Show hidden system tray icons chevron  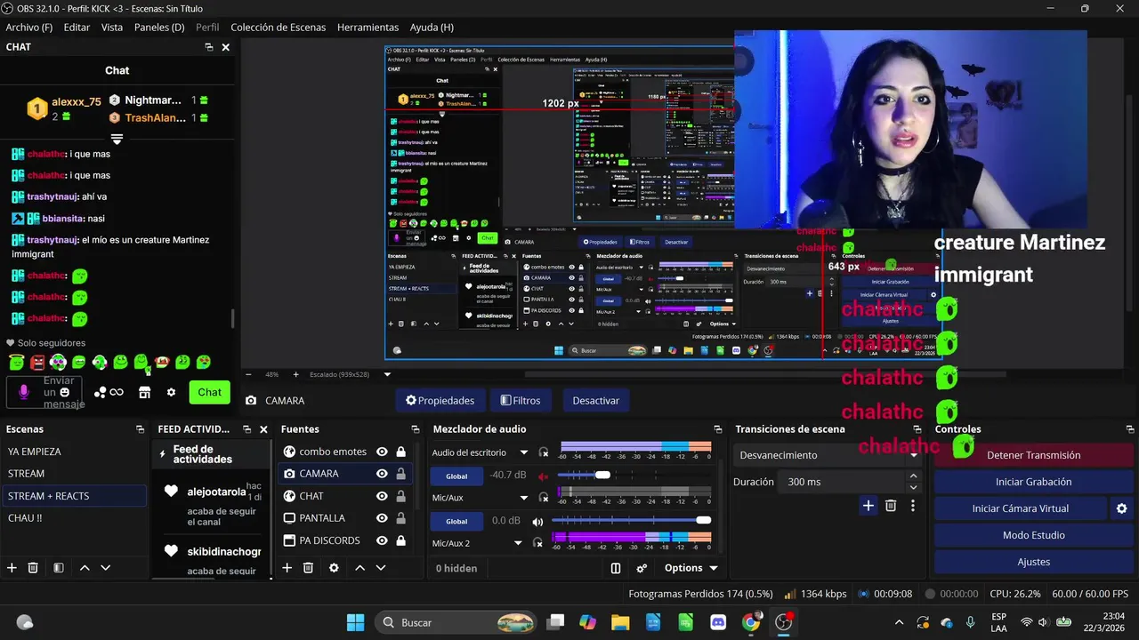coord(899,622)
